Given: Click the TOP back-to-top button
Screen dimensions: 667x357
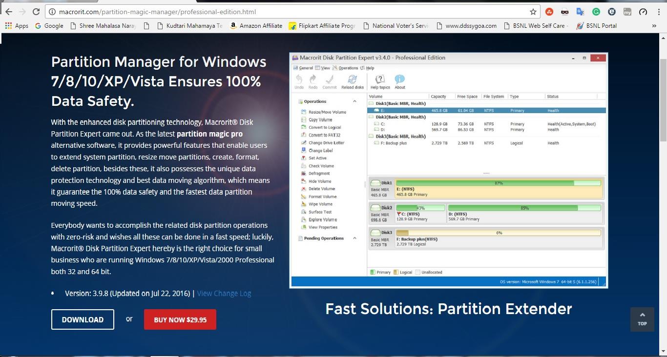Looking at the screenshot, I should 642,319.
